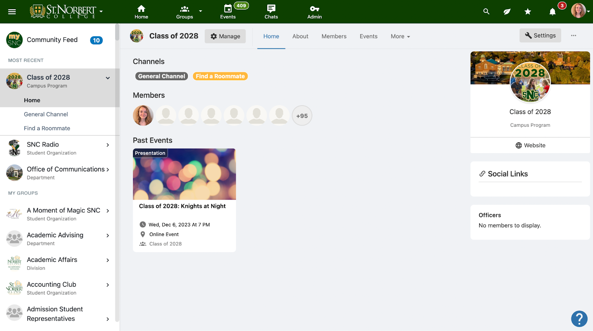The width and height of the screenshot is (593, 331).
Task: Click Accounting Club logo icon
Action: pyautogui.click(x=14, y=288)
